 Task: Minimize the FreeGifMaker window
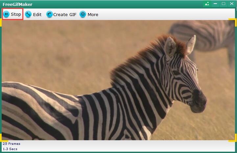point(215,4)
